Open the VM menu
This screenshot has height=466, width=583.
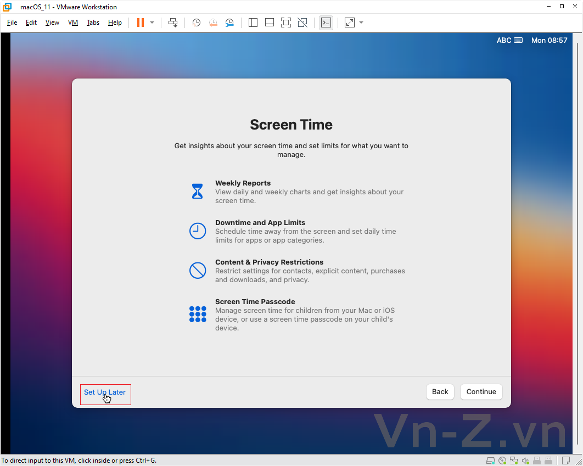tap(73, 23)
